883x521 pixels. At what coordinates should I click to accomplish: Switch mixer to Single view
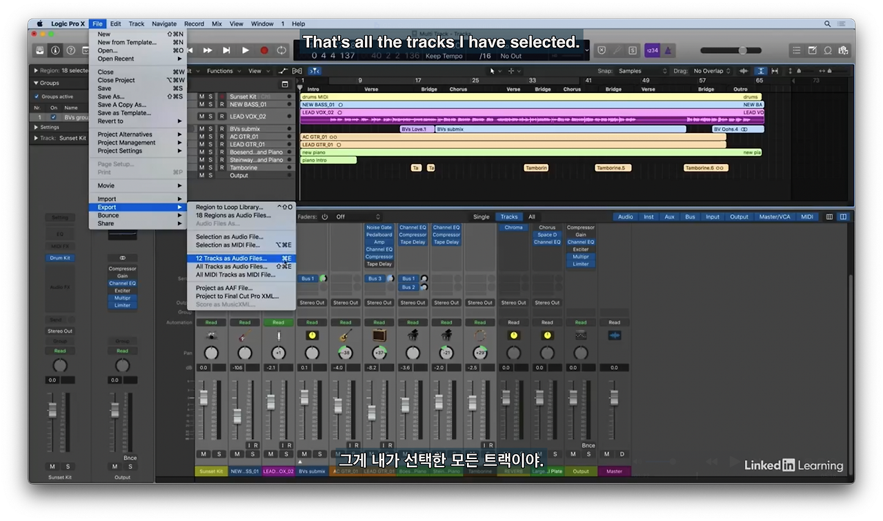click(481, 217)
